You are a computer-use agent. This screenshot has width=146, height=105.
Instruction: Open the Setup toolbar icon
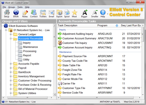coord(7,13)
